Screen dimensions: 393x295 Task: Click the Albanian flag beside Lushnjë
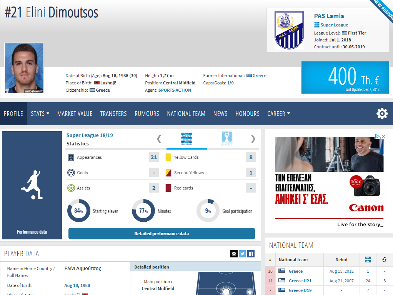(x=97, y=83)
